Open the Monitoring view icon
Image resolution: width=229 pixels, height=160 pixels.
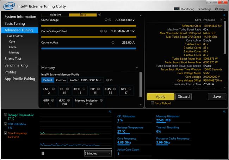click(x=177, y=9)
